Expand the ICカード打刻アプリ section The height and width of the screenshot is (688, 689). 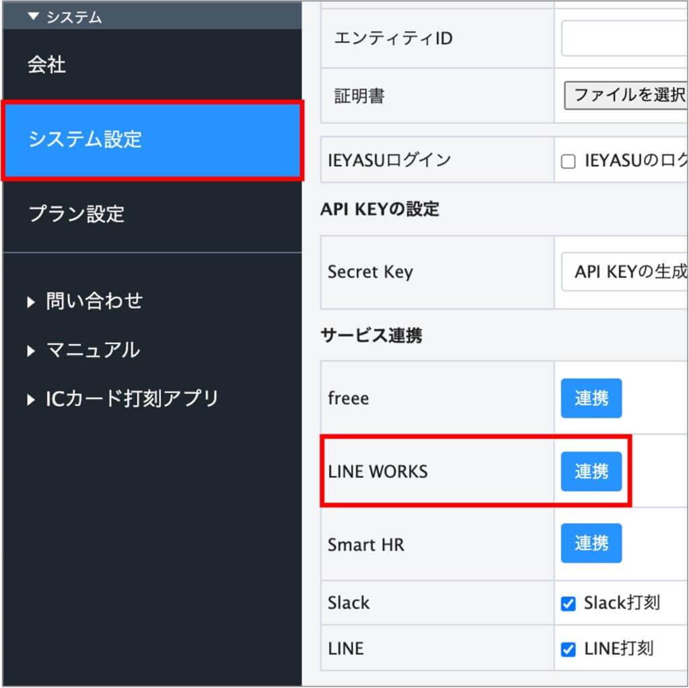pos(132,399)
